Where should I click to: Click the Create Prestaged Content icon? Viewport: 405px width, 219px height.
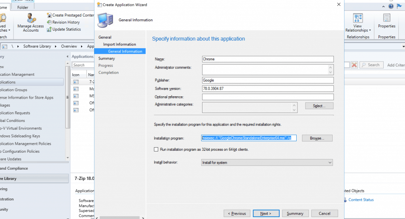[x=49, y=15]
